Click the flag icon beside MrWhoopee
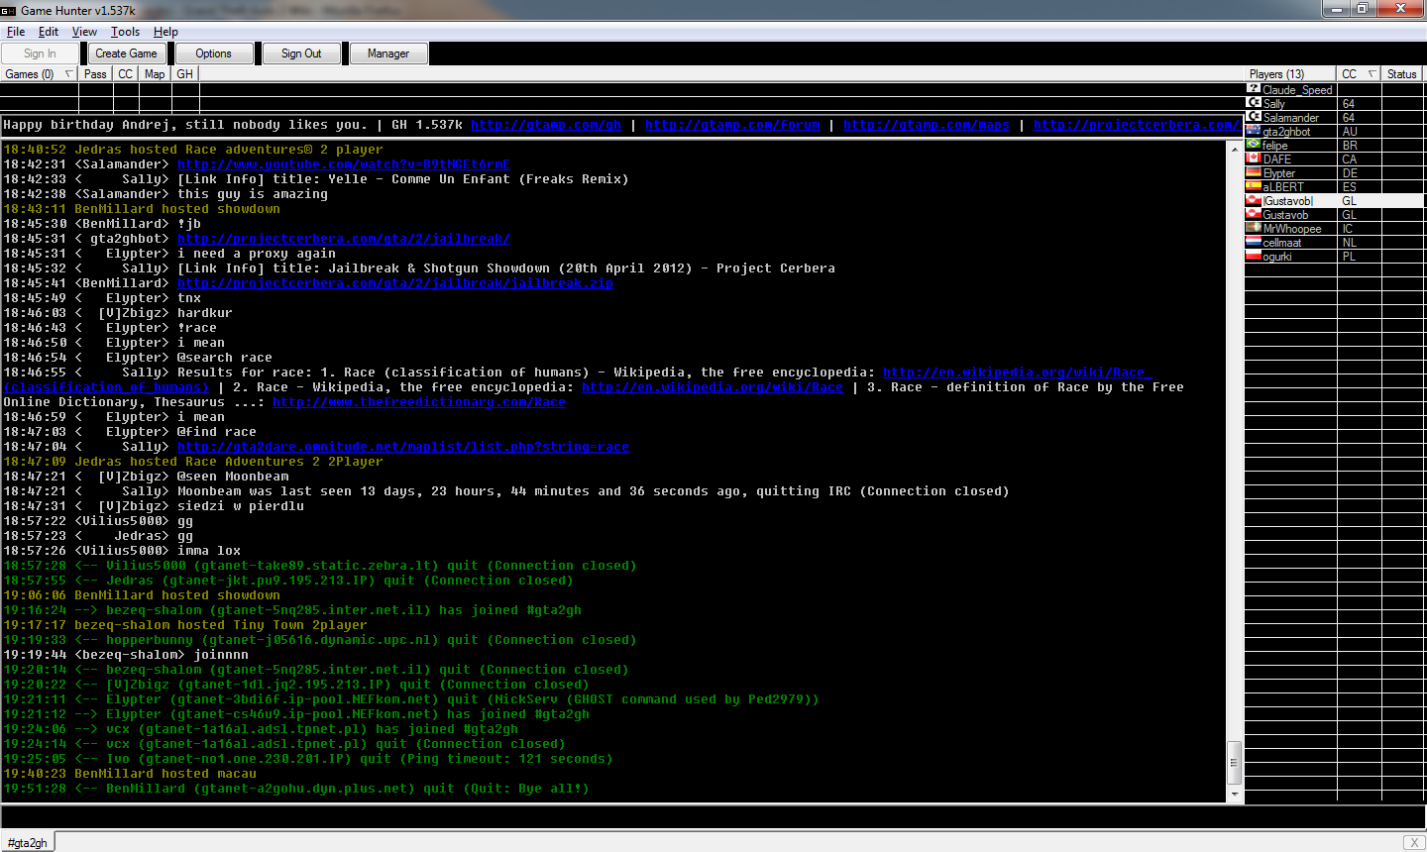The height and width of the screenshot is (852, 1427). (1254, 227)
